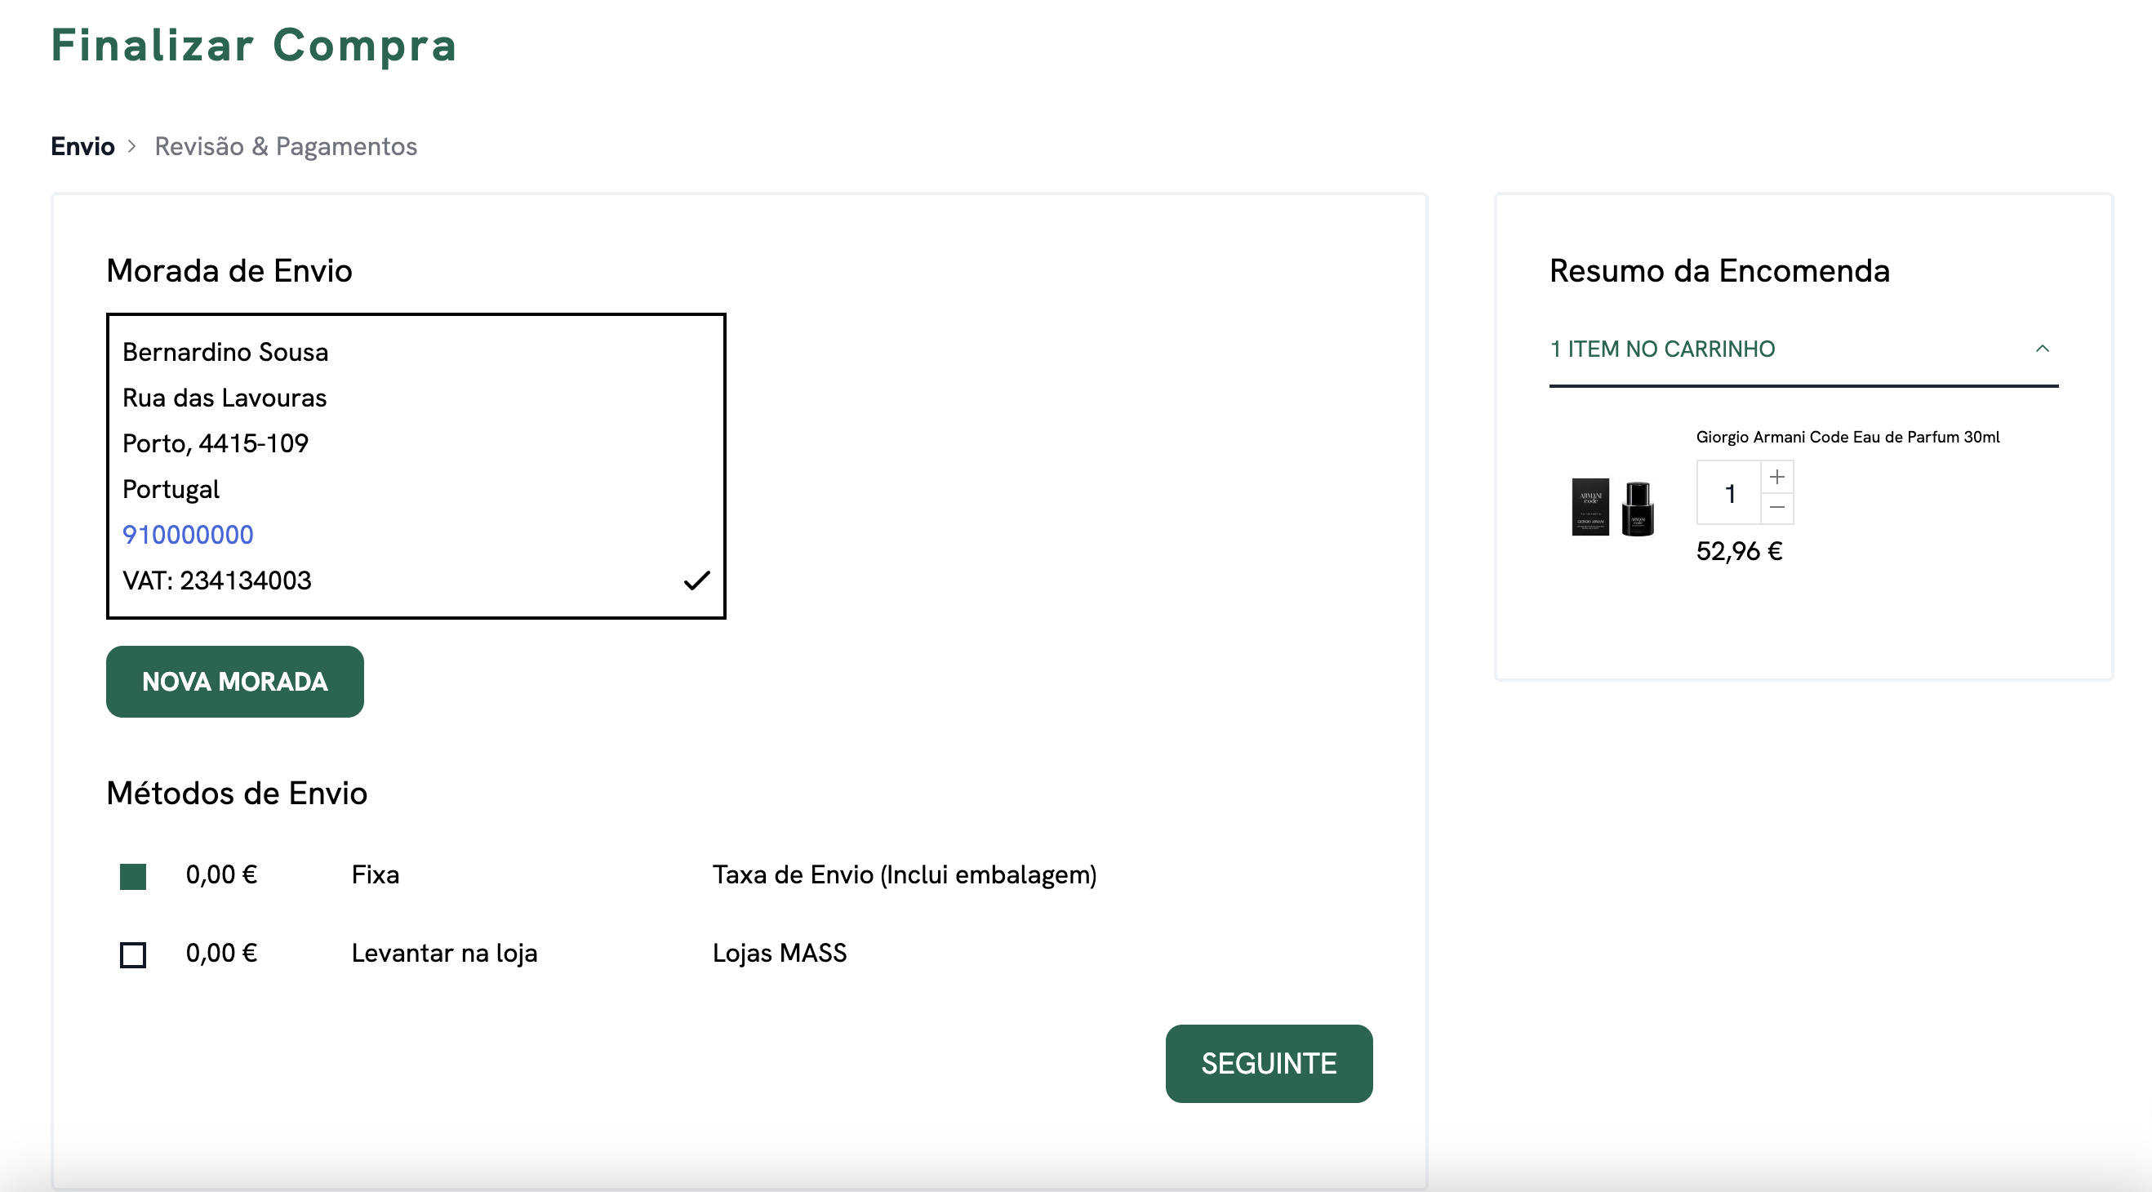The image size is (2152, 1192).
Task: Increase product quantity with plus icon
Action: 1776,477
